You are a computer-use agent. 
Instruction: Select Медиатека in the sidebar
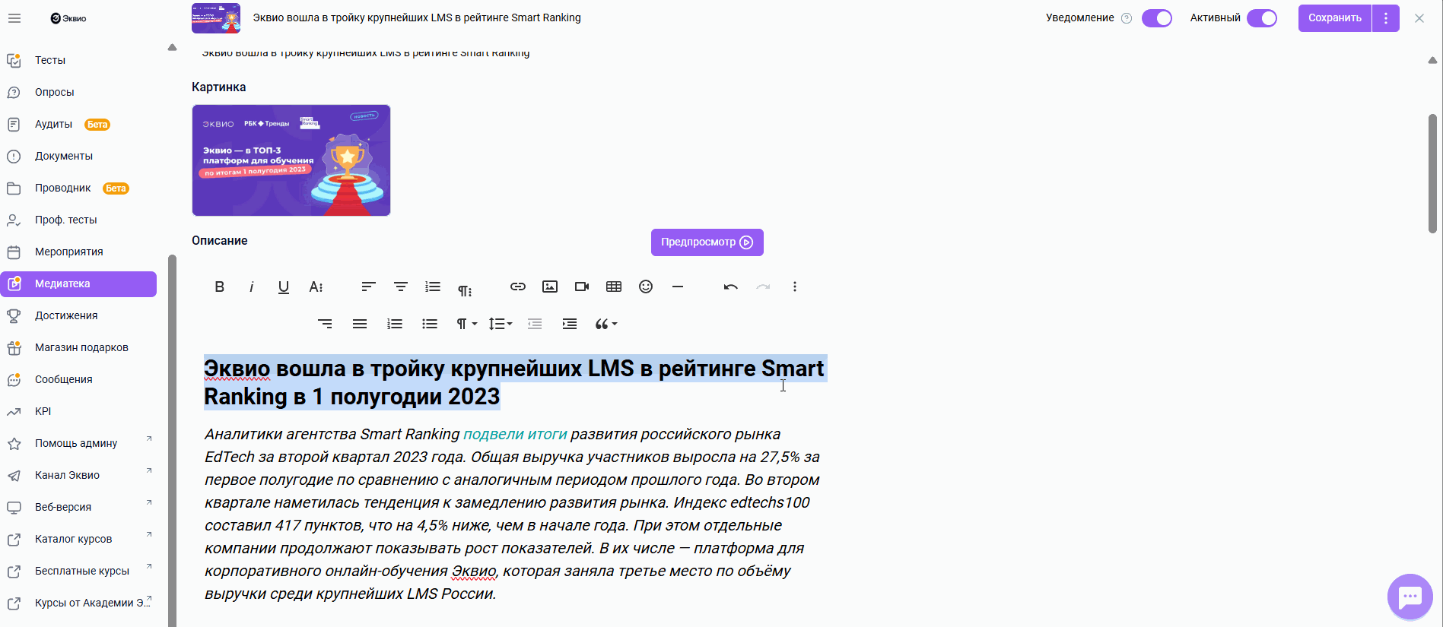78,283
